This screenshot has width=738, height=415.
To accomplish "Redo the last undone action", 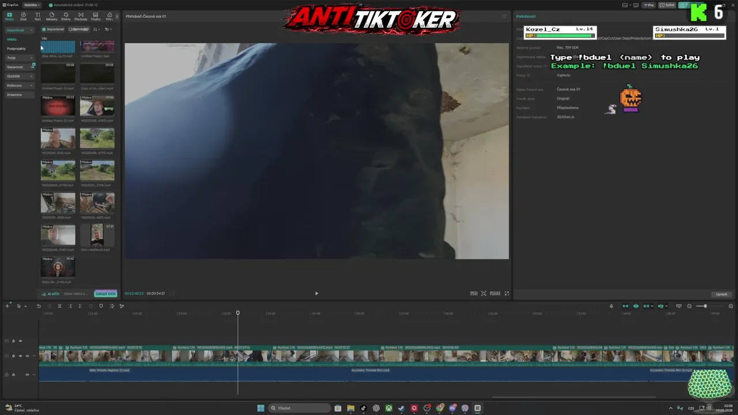I will (49, 306).
